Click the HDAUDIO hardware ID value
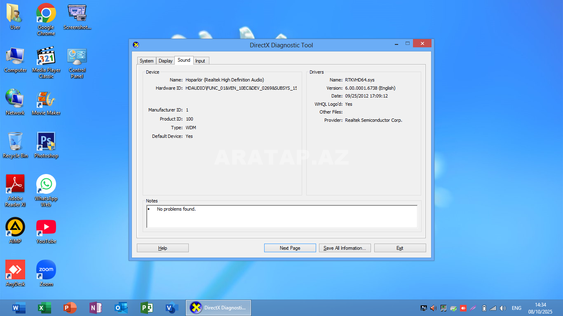Screen dimensions: 563x316 (241, 88)
